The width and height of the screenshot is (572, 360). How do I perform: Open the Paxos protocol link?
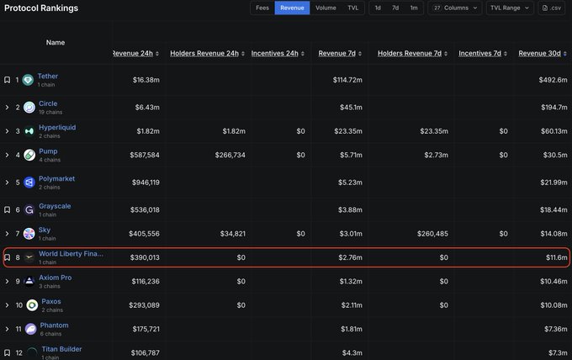pos(51,301)
